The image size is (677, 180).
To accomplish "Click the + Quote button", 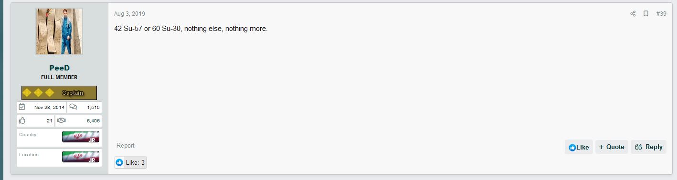I will click(612, 147).
